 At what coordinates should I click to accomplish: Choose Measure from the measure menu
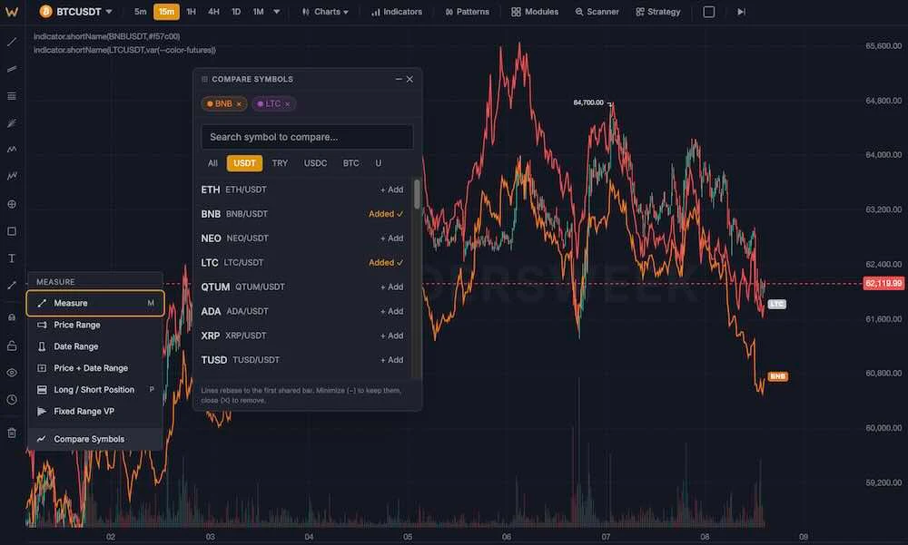[x=95, y=303]
